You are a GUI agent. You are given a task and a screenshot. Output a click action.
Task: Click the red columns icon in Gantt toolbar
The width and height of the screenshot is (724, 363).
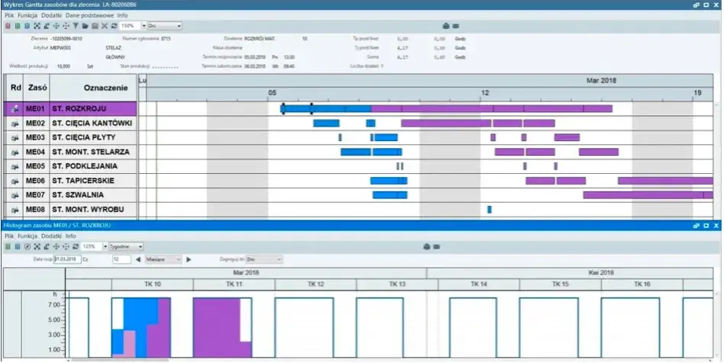8,26
